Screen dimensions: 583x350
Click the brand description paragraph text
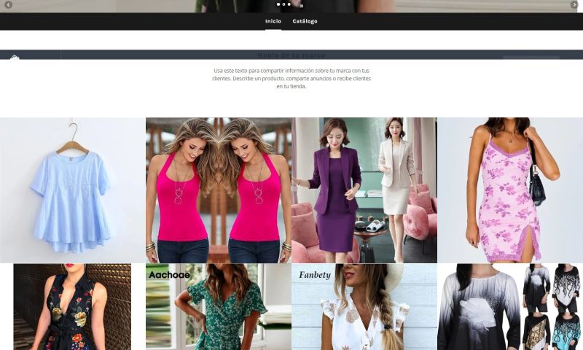(291, 78)
